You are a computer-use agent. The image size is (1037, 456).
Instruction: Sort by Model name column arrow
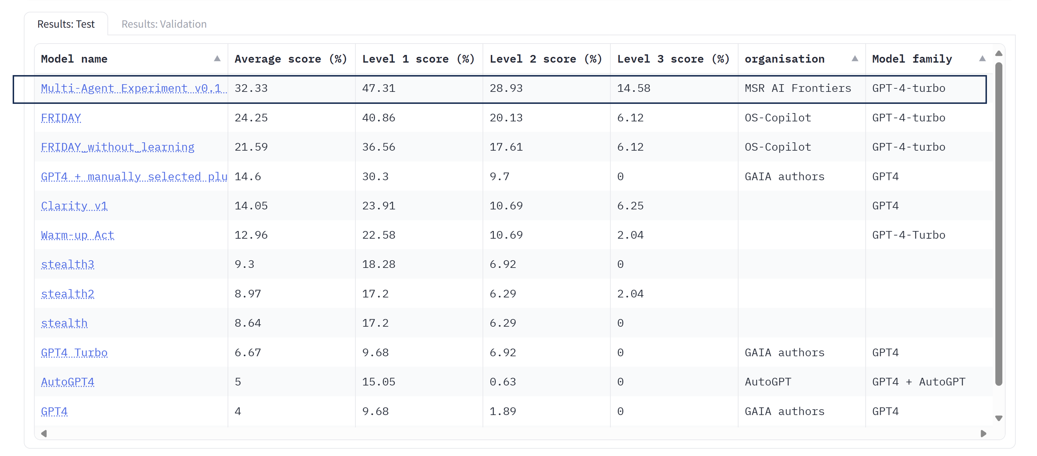(217, 59)
